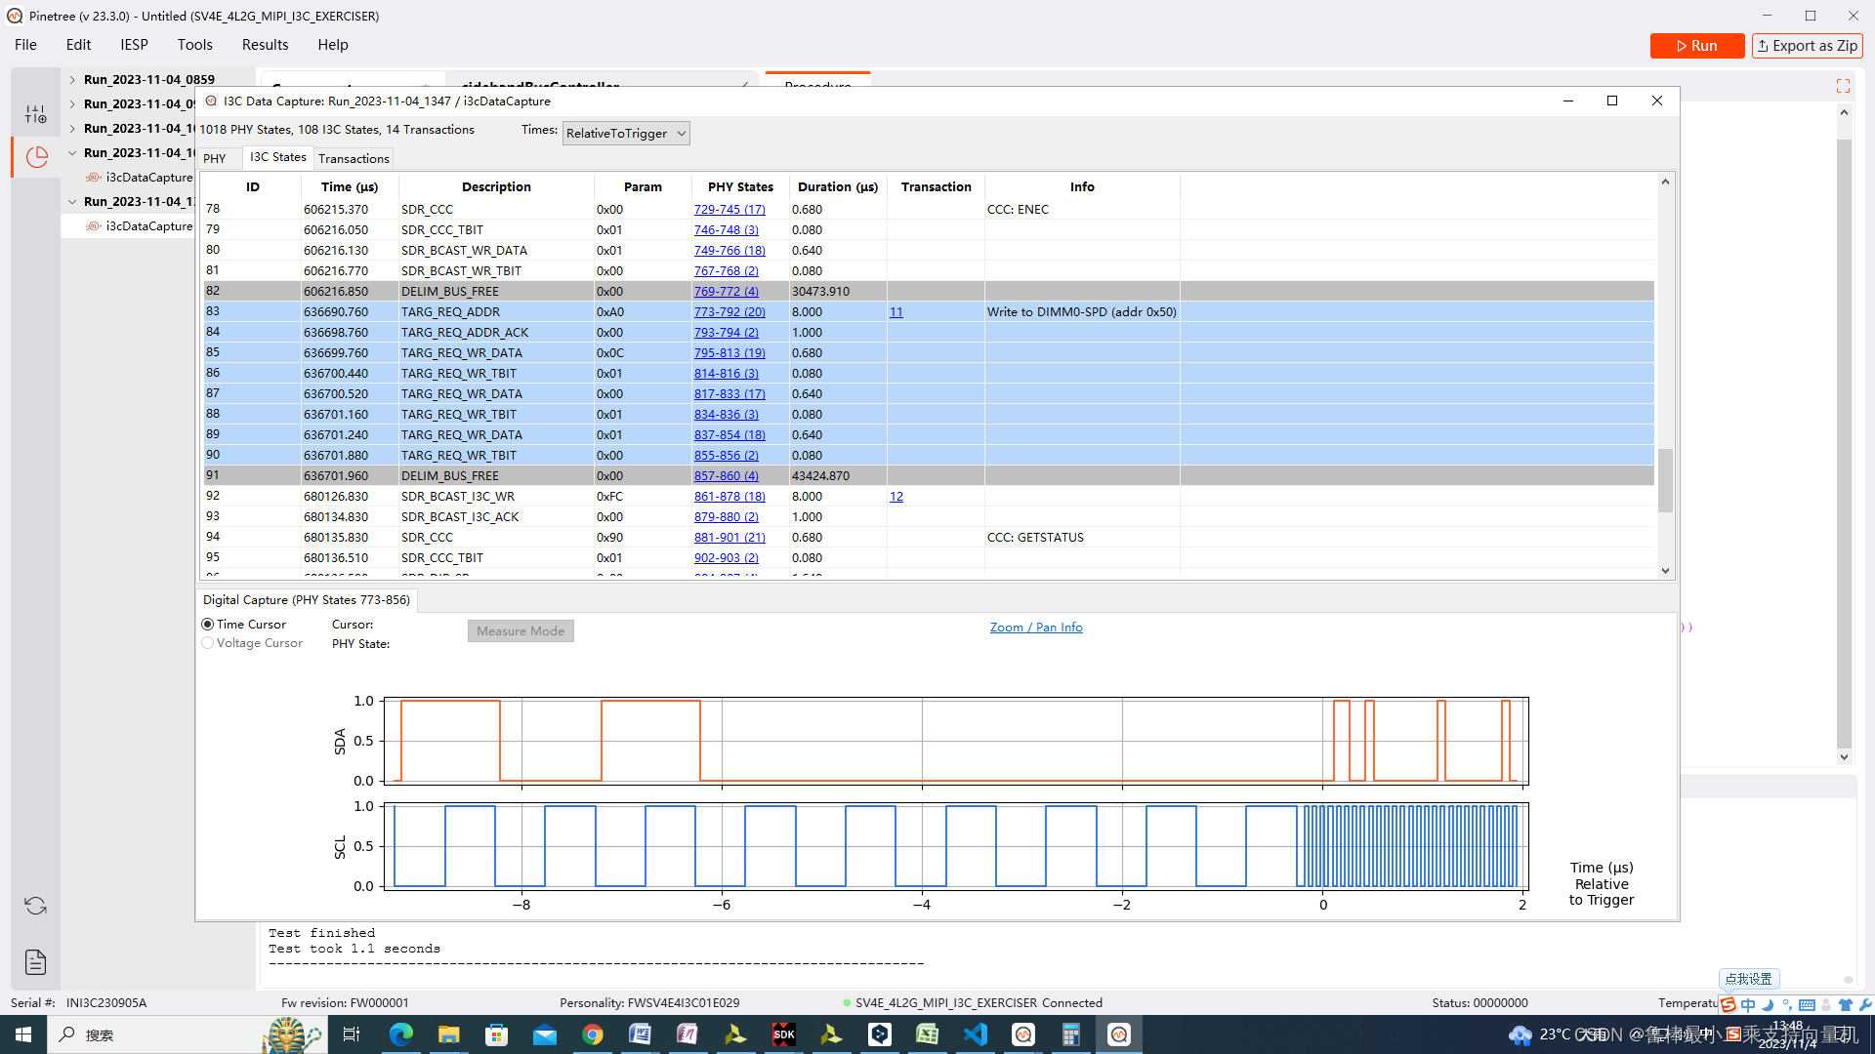Click the Measure Mode button
The image size is (1875, 1054).
pyautogui.click(x=521, y=631)
